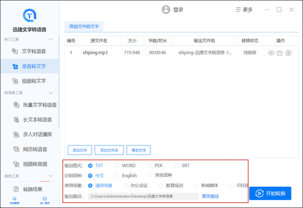Remove shiping.mp3 from the list
The width and height of the screenshot is (303, 208).
click(x=288, y=53)
